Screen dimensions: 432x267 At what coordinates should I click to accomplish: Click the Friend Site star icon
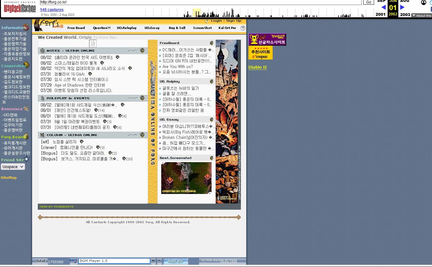(x=27, y=159)
